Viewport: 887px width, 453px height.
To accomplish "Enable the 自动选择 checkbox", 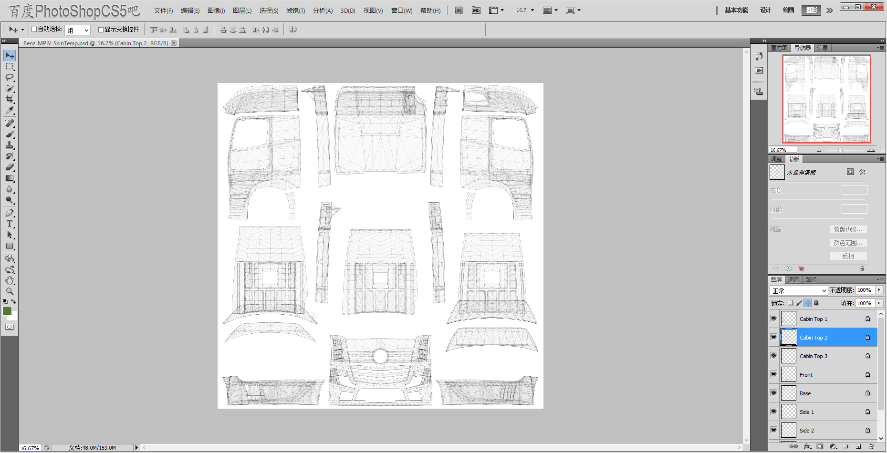I will [34, 30].
